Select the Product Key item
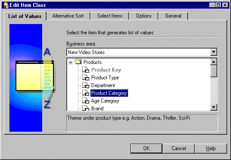 [x=106, y=70]
